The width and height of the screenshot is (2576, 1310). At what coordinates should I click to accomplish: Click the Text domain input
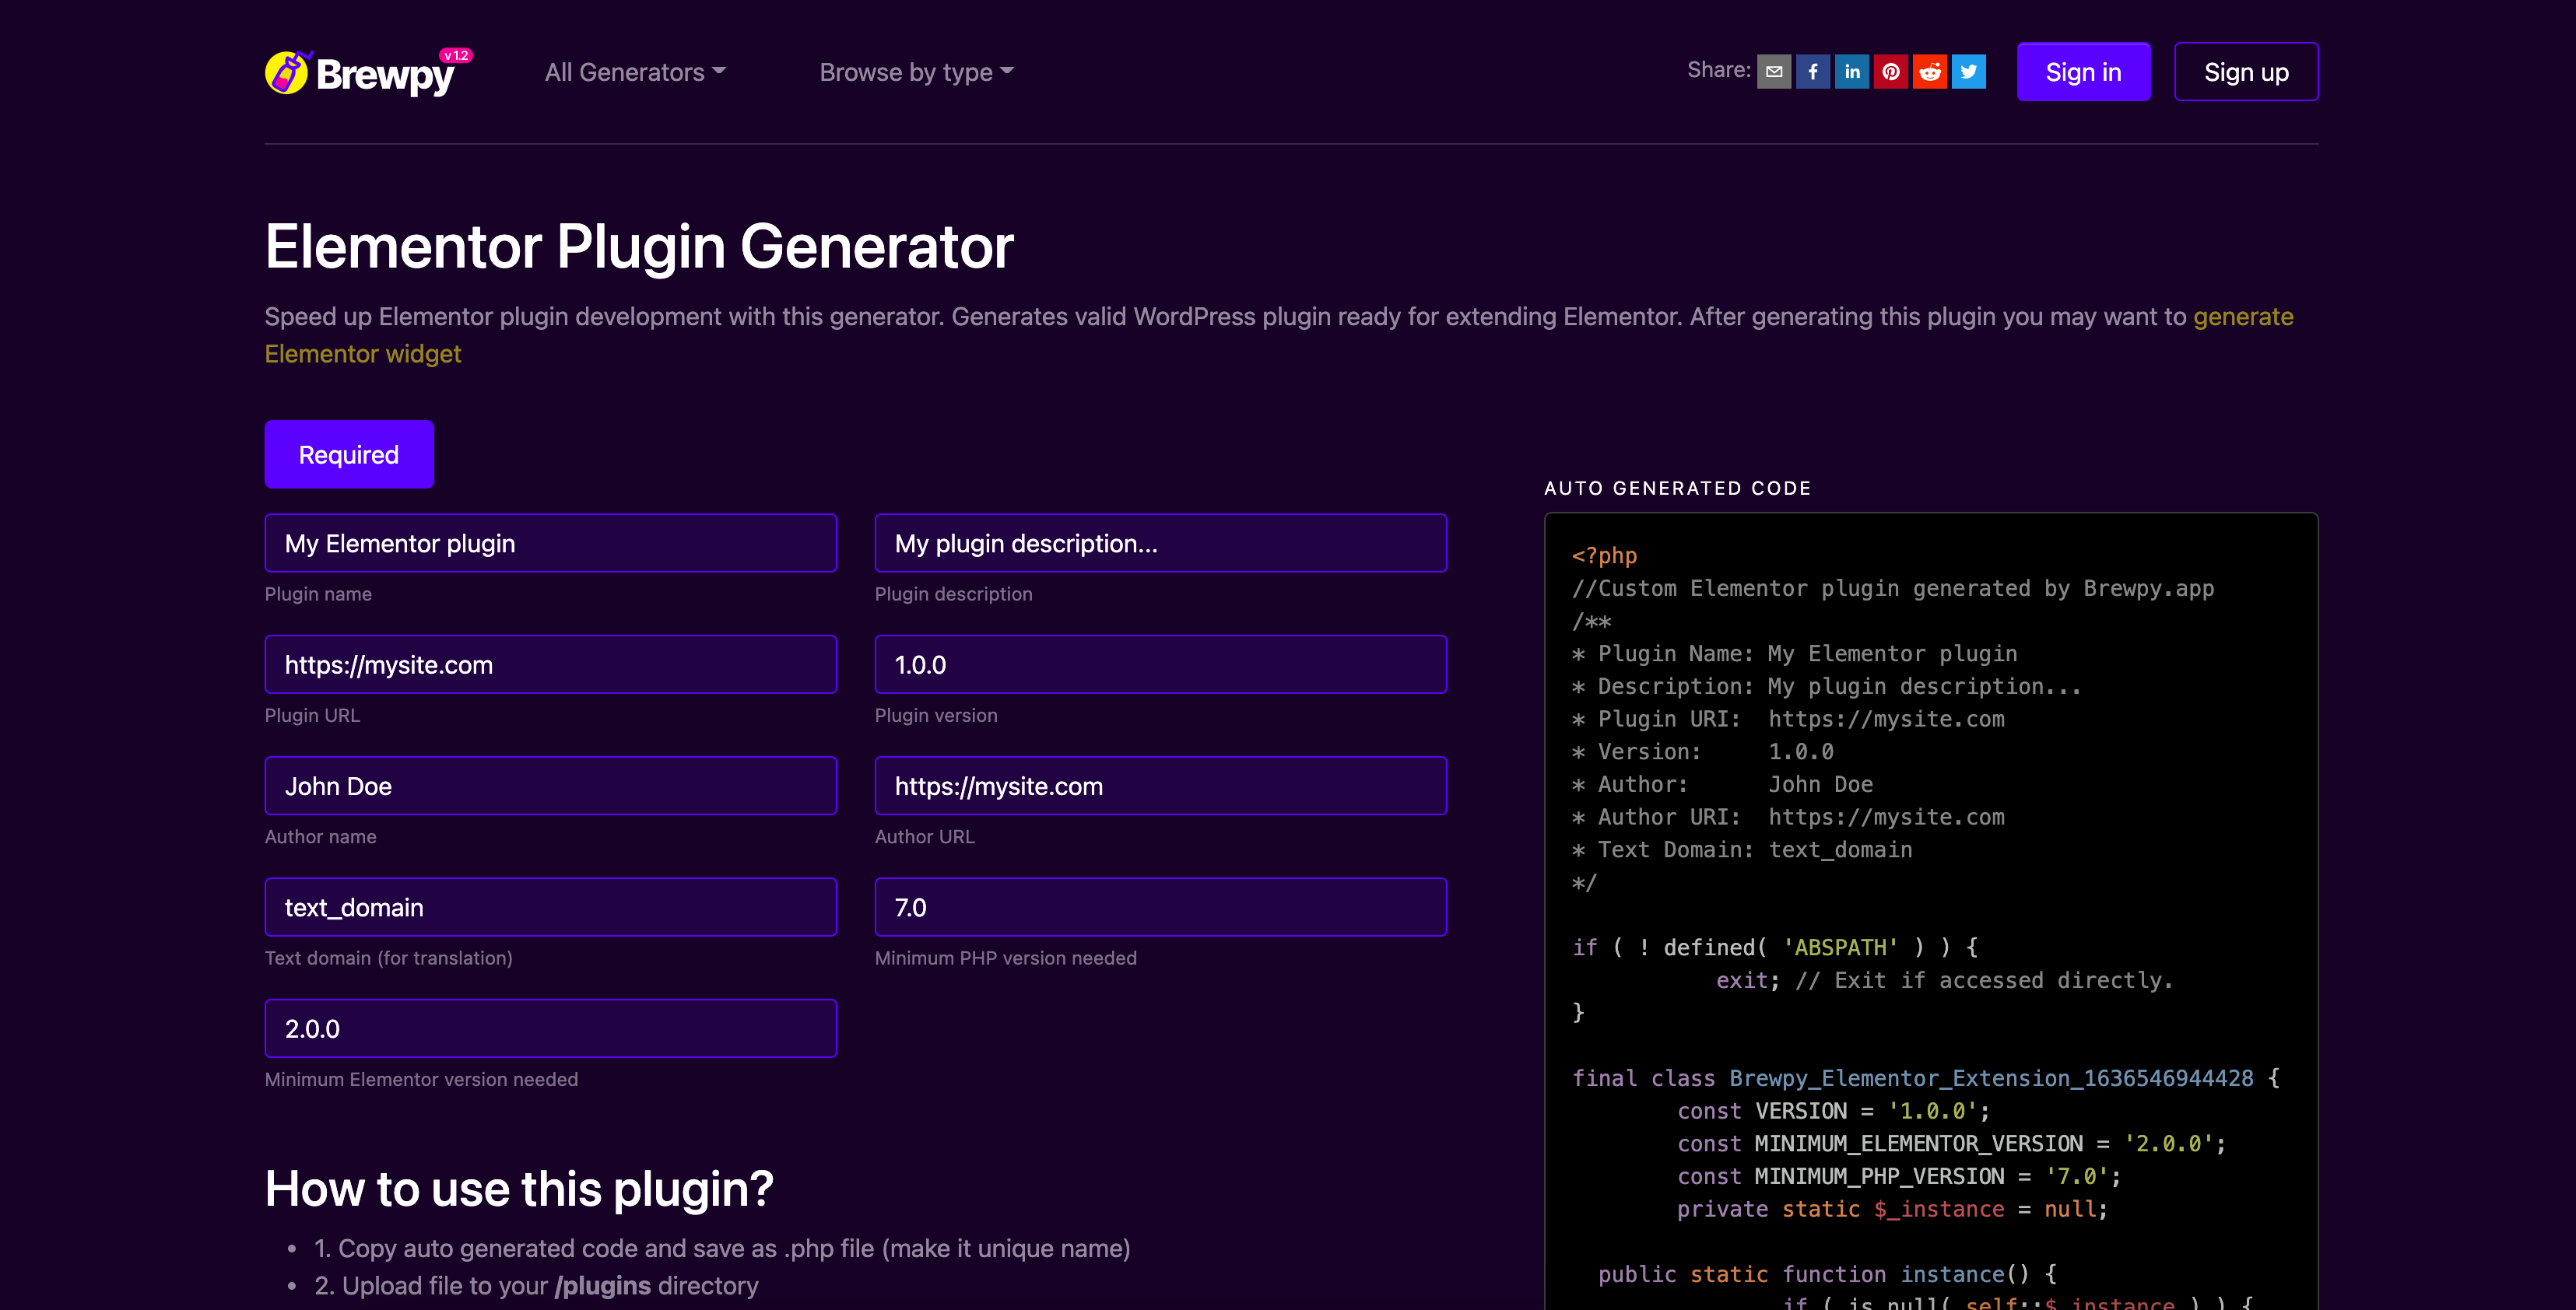(x=550, y=907)
